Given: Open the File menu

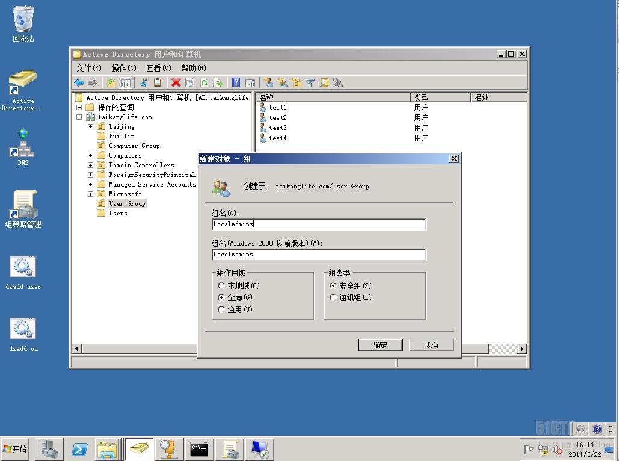Looking at the screenshot, I should [x=89, y=68].
